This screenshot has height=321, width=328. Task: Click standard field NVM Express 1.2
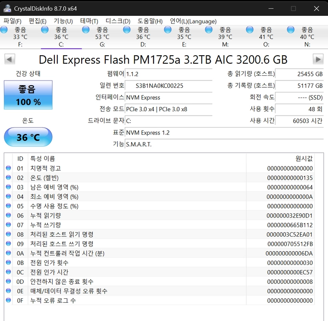224,133
